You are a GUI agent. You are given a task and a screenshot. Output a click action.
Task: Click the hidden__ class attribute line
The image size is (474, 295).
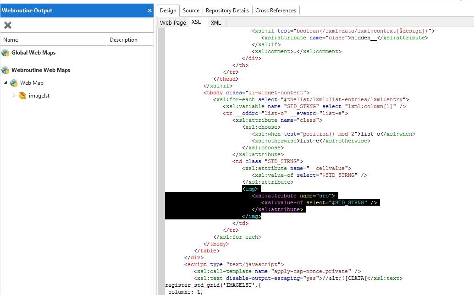345,38
